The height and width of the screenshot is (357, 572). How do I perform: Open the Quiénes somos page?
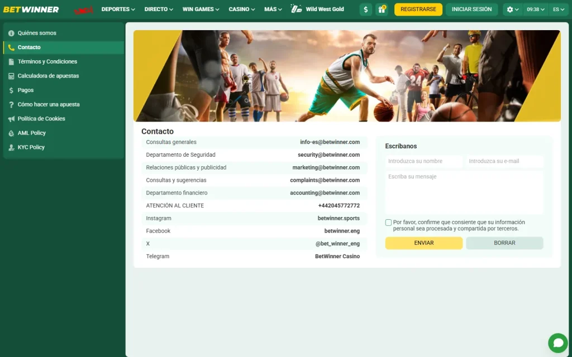pyautogui.click(x=37, y=33)
